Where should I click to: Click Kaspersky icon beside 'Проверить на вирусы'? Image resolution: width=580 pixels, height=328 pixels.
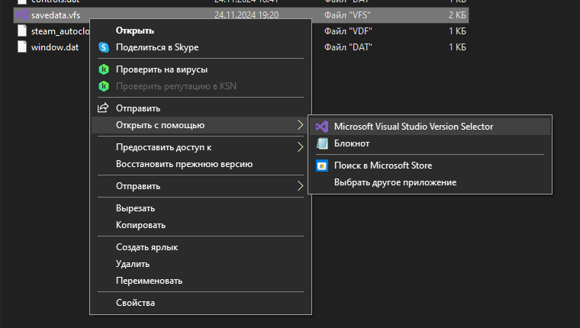click(104, 69)
